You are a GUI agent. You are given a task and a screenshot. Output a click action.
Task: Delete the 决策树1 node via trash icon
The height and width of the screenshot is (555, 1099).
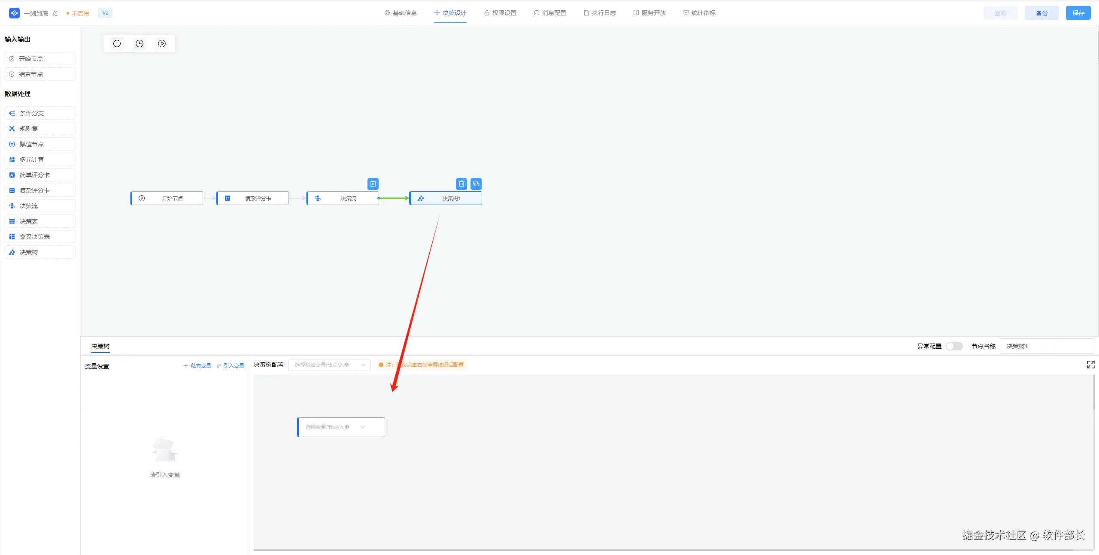[461, 184]
